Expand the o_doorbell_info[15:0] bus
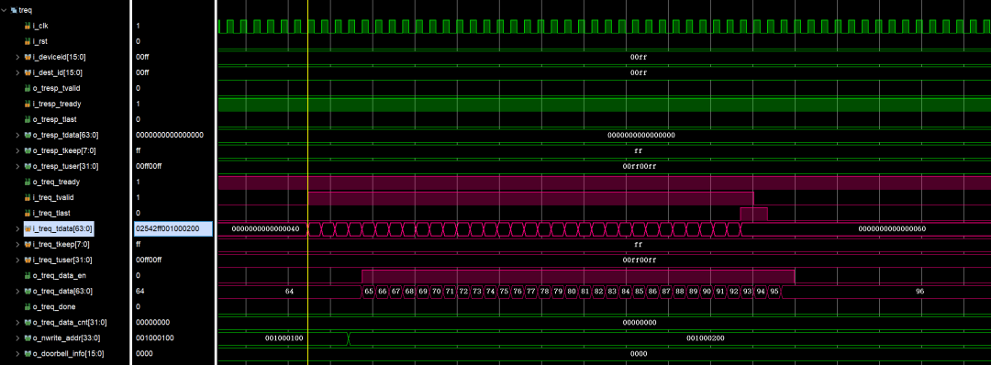The height and width of the screenshot is (365, 991). coord(17,354)
